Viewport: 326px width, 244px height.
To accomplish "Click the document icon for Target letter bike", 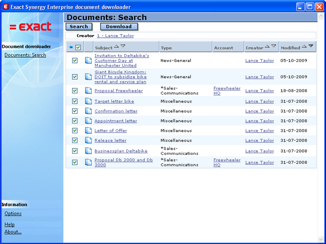I will click(x=88, y=101).
